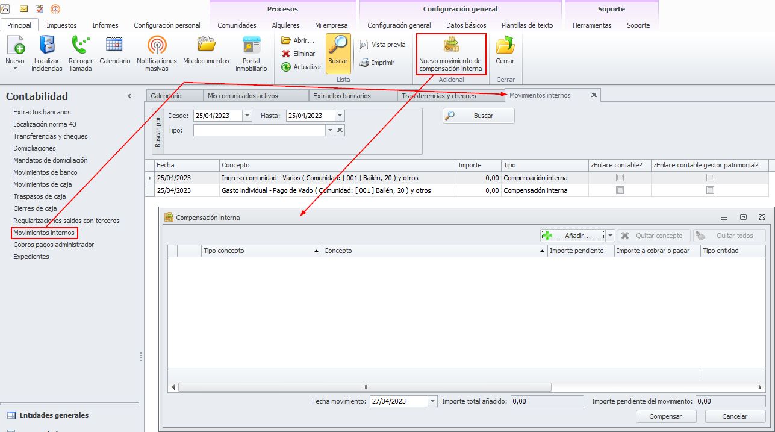Switch to the Impuestos ribbon tab
The width and height of the screenshot is (775, 432).
pyautogui.click(x=61, y=25)
